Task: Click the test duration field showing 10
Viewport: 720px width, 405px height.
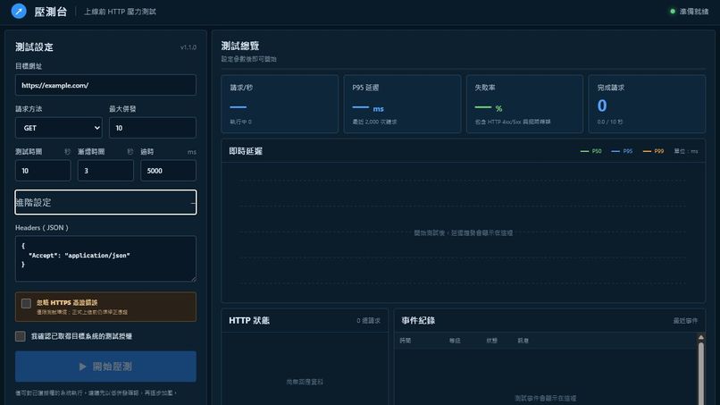Action: click(x=43, y=171)
